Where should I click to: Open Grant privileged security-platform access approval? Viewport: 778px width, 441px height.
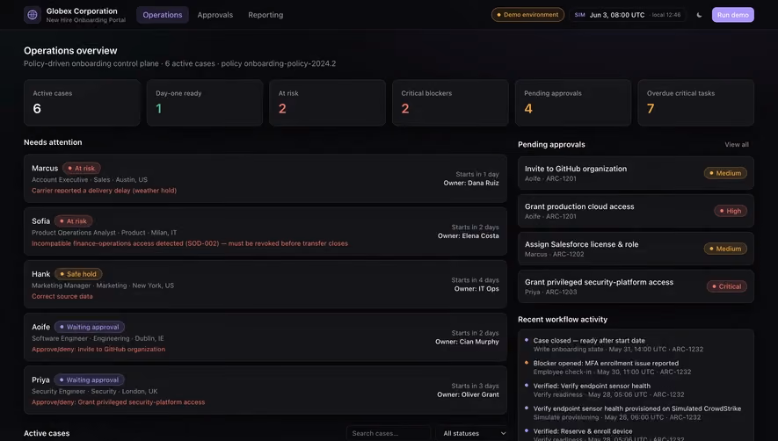pyautogui.click(x=636, y=286)
